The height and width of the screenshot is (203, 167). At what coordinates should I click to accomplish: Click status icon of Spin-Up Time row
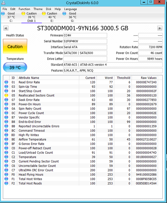(x=6, y=87)
